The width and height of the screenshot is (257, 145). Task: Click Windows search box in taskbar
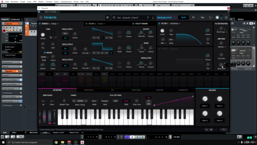tap(29, 142)
